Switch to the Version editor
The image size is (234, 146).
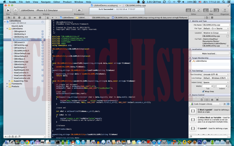pos(199,10)
